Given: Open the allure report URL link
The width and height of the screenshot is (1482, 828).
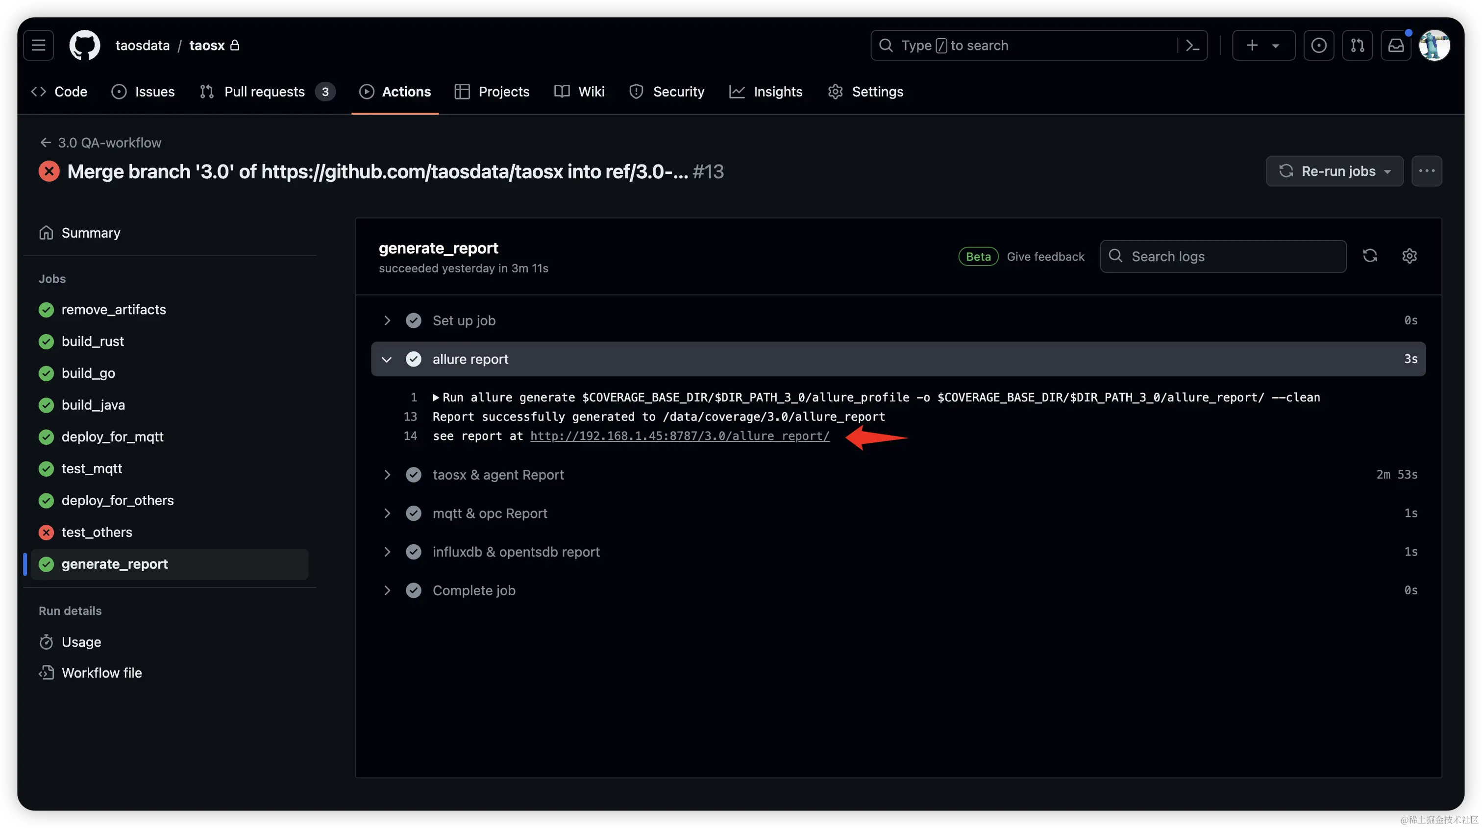Looking at the screenshot, I should point(679,437).
